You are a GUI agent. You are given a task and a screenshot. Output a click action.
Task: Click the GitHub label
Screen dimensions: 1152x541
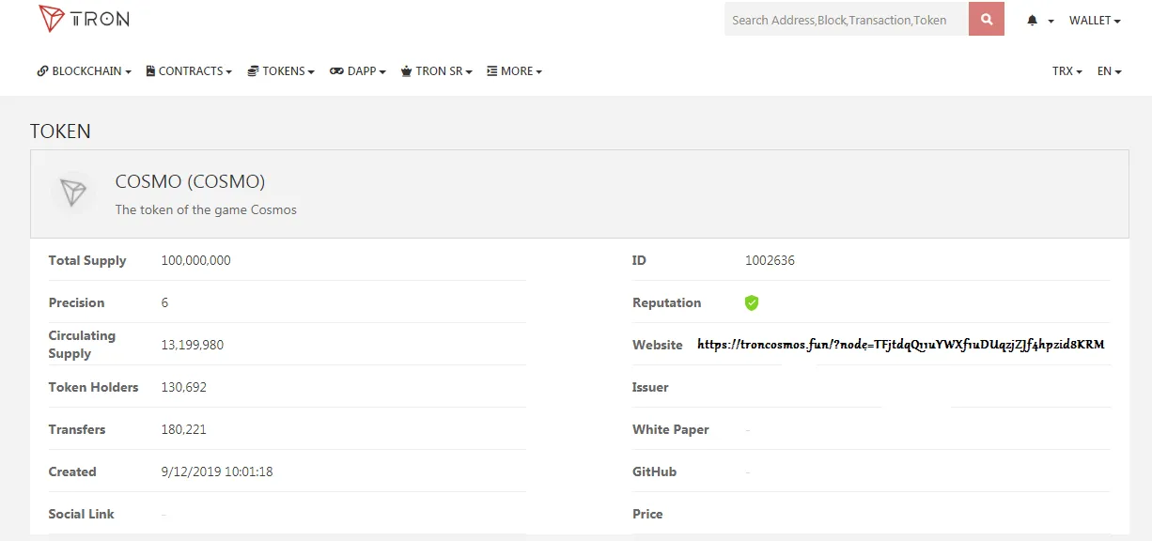[655, 471]
